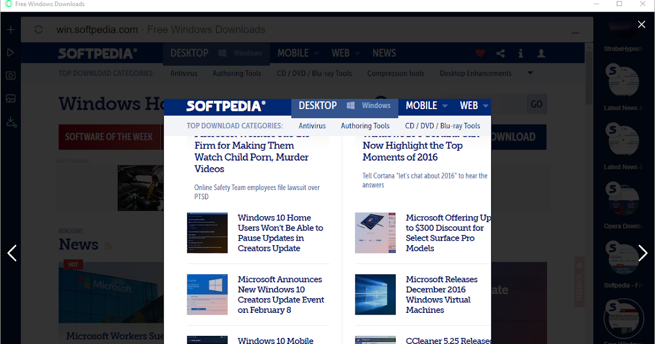Open Antivirus category on background page
Screen dimensions: 655x344
point(184,73)
